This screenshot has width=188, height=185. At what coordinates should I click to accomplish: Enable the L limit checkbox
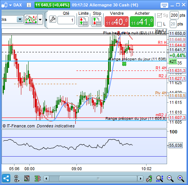click(159, 24)
